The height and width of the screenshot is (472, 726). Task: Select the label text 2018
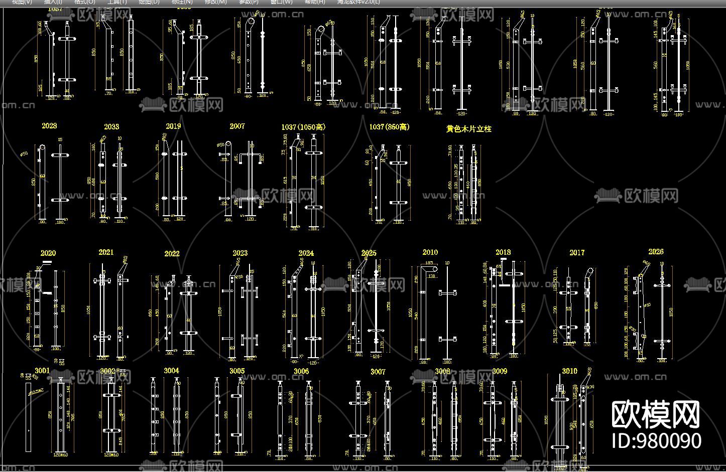click(x=503, y=252)
